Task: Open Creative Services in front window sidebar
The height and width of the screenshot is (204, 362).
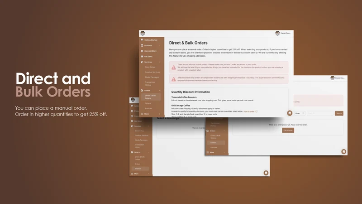Action: [152, 72]
